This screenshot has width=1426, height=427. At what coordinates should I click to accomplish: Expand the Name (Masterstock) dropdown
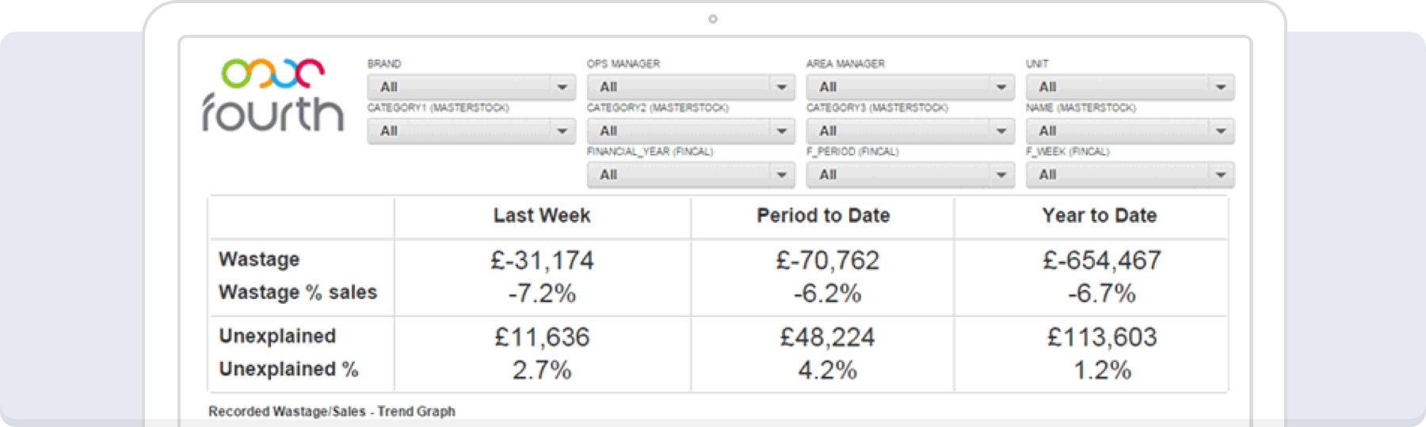[x=1130, y=130]
